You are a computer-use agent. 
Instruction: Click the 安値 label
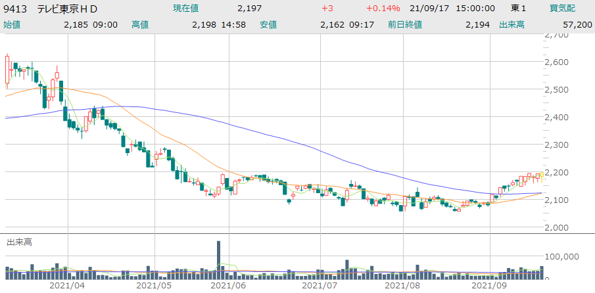pyautogui.click(x=268, y=24)
